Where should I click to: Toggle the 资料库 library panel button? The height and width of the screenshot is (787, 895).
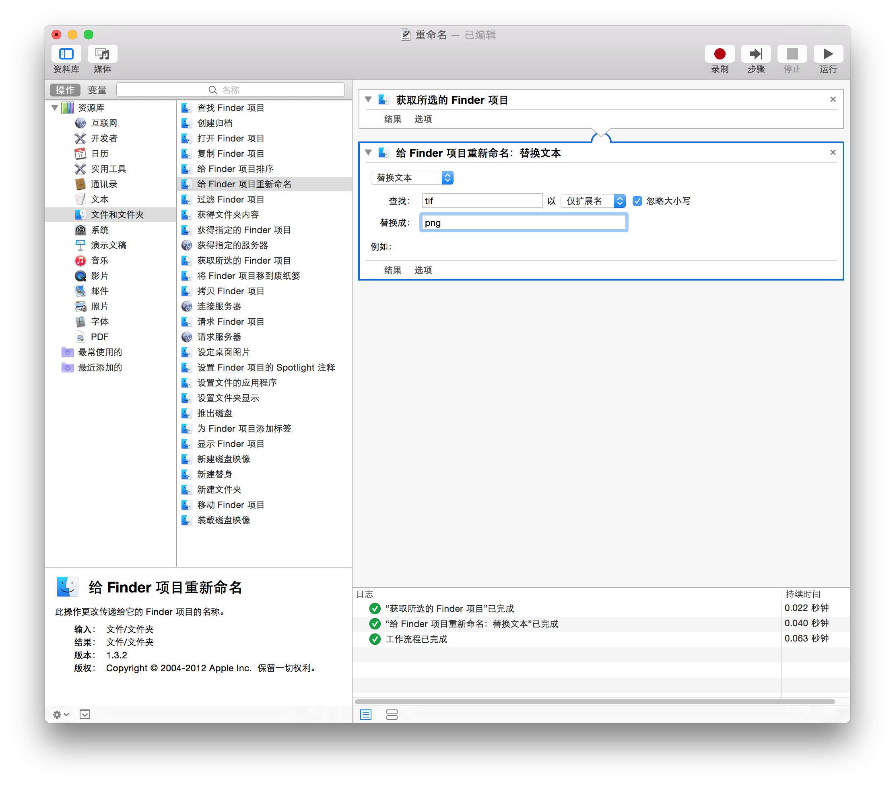click(66, 54)
